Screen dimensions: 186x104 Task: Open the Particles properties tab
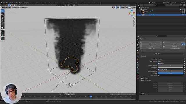tap(138, 65)
